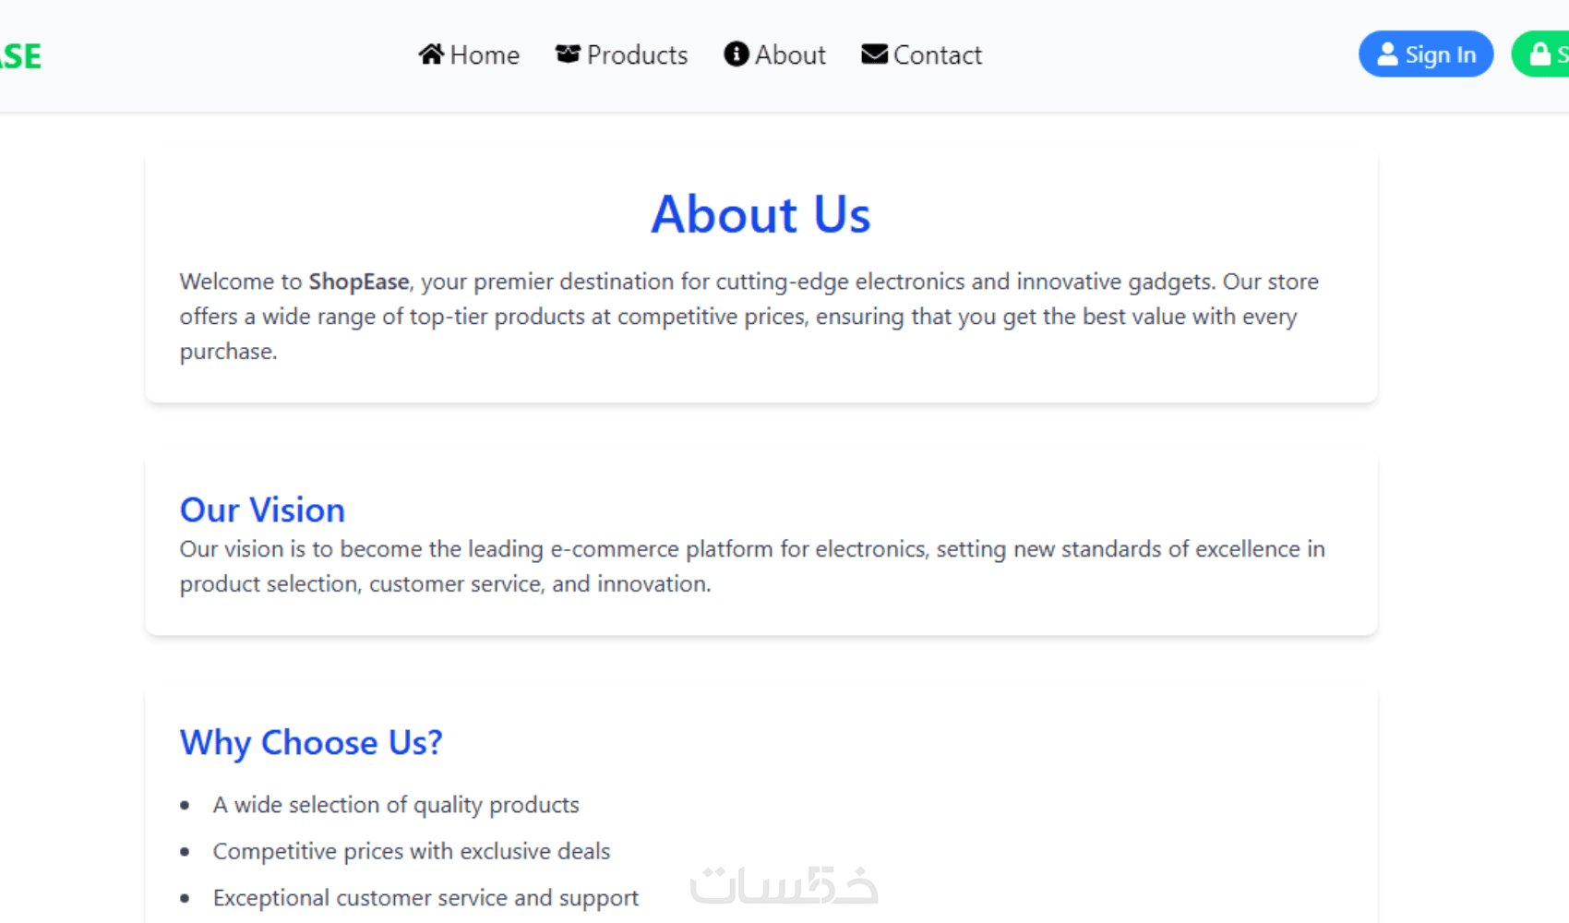The height and width of the screenshot is (923, 1569).
Task: Open the Home nav link text
Action: pos(485,55)
